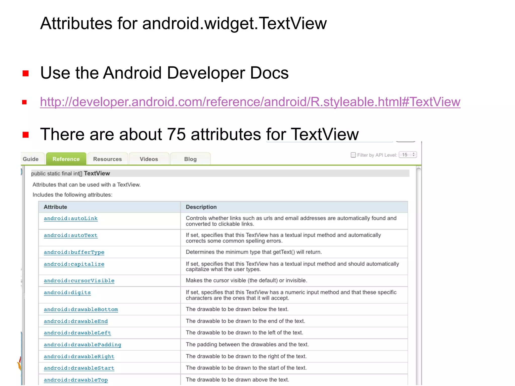Click the vertical scrollbar of the docs page

click(419, 275)
